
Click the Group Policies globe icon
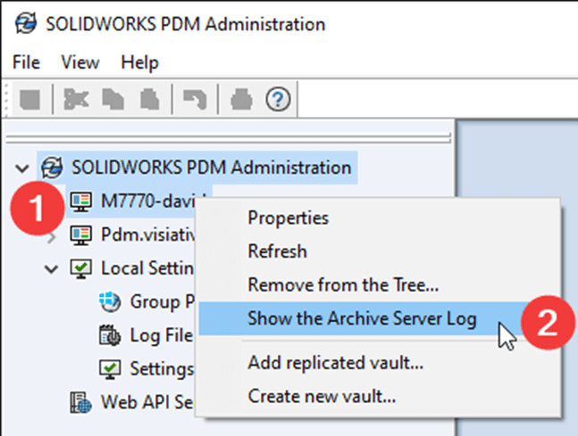[x=110, y=302]
